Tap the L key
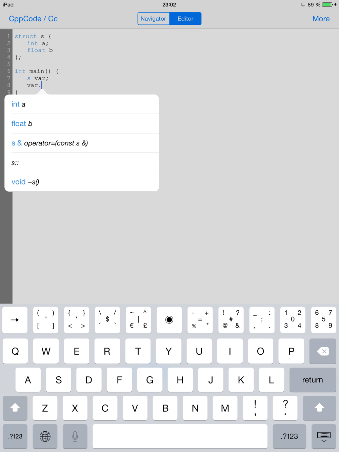The height and width of the screenshot is (452, 339). 272,380
